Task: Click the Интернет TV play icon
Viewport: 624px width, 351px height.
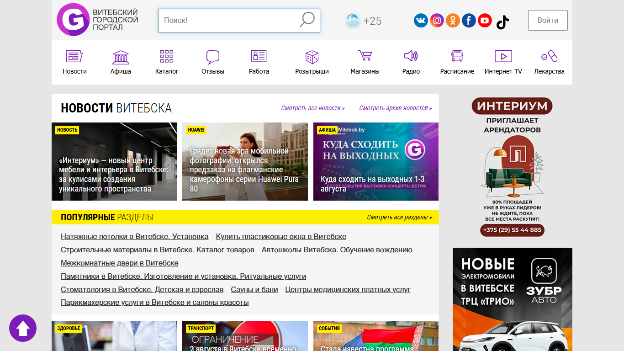Action: [503, 56]
